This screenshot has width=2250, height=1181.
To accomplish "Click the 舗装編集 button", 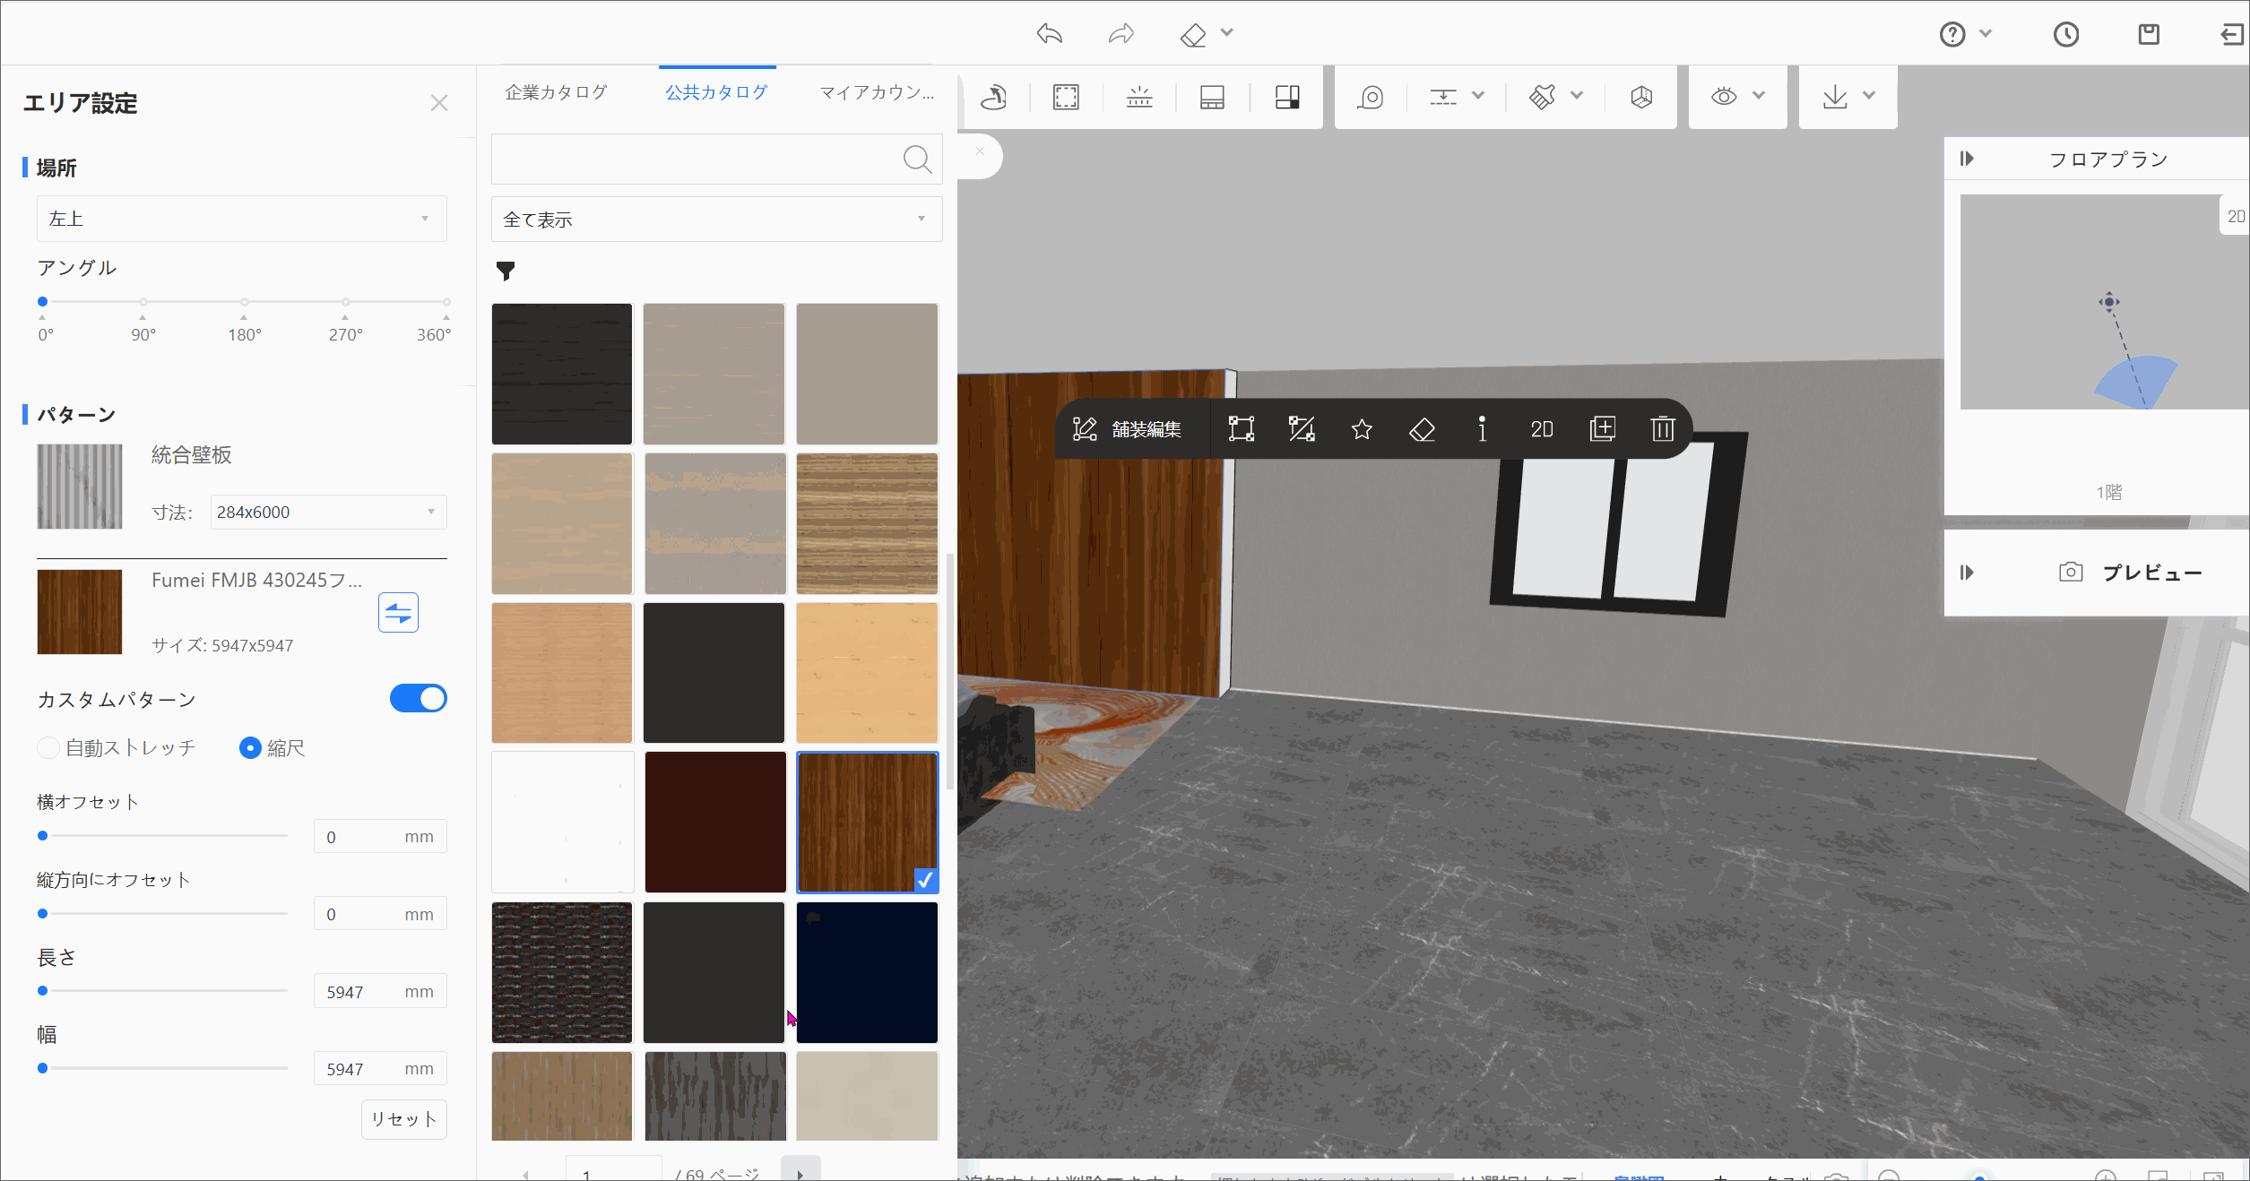I will (x=1127, y=429).
